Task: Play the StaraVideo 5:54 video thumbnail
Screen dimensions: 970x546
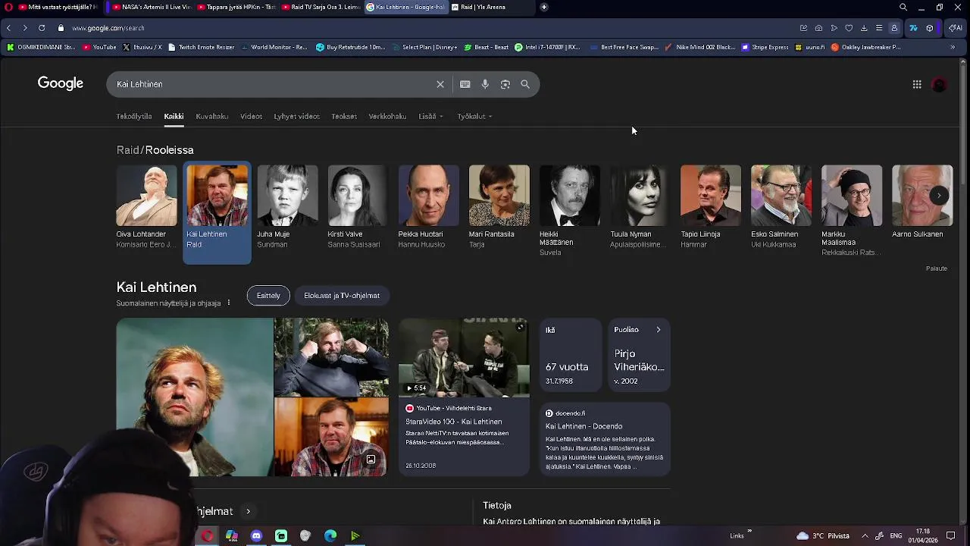Action: (464, 357)
